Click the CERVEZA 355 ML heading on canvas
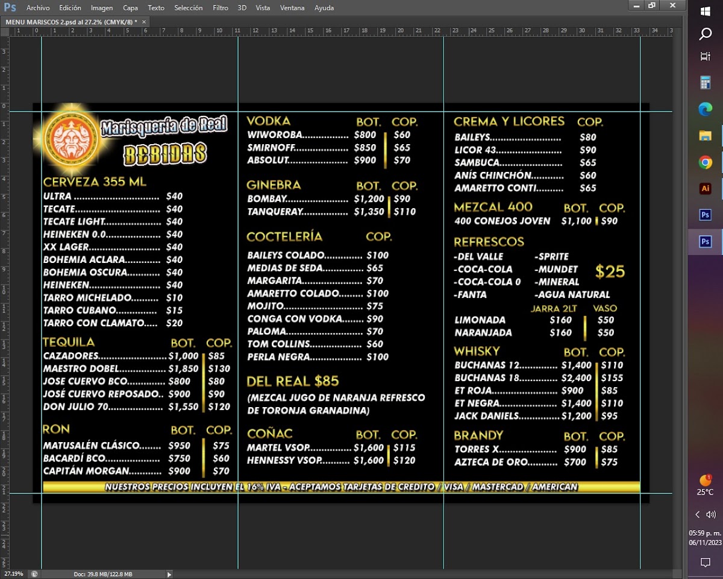Screen dimensions: 723x579 point(95,182)
